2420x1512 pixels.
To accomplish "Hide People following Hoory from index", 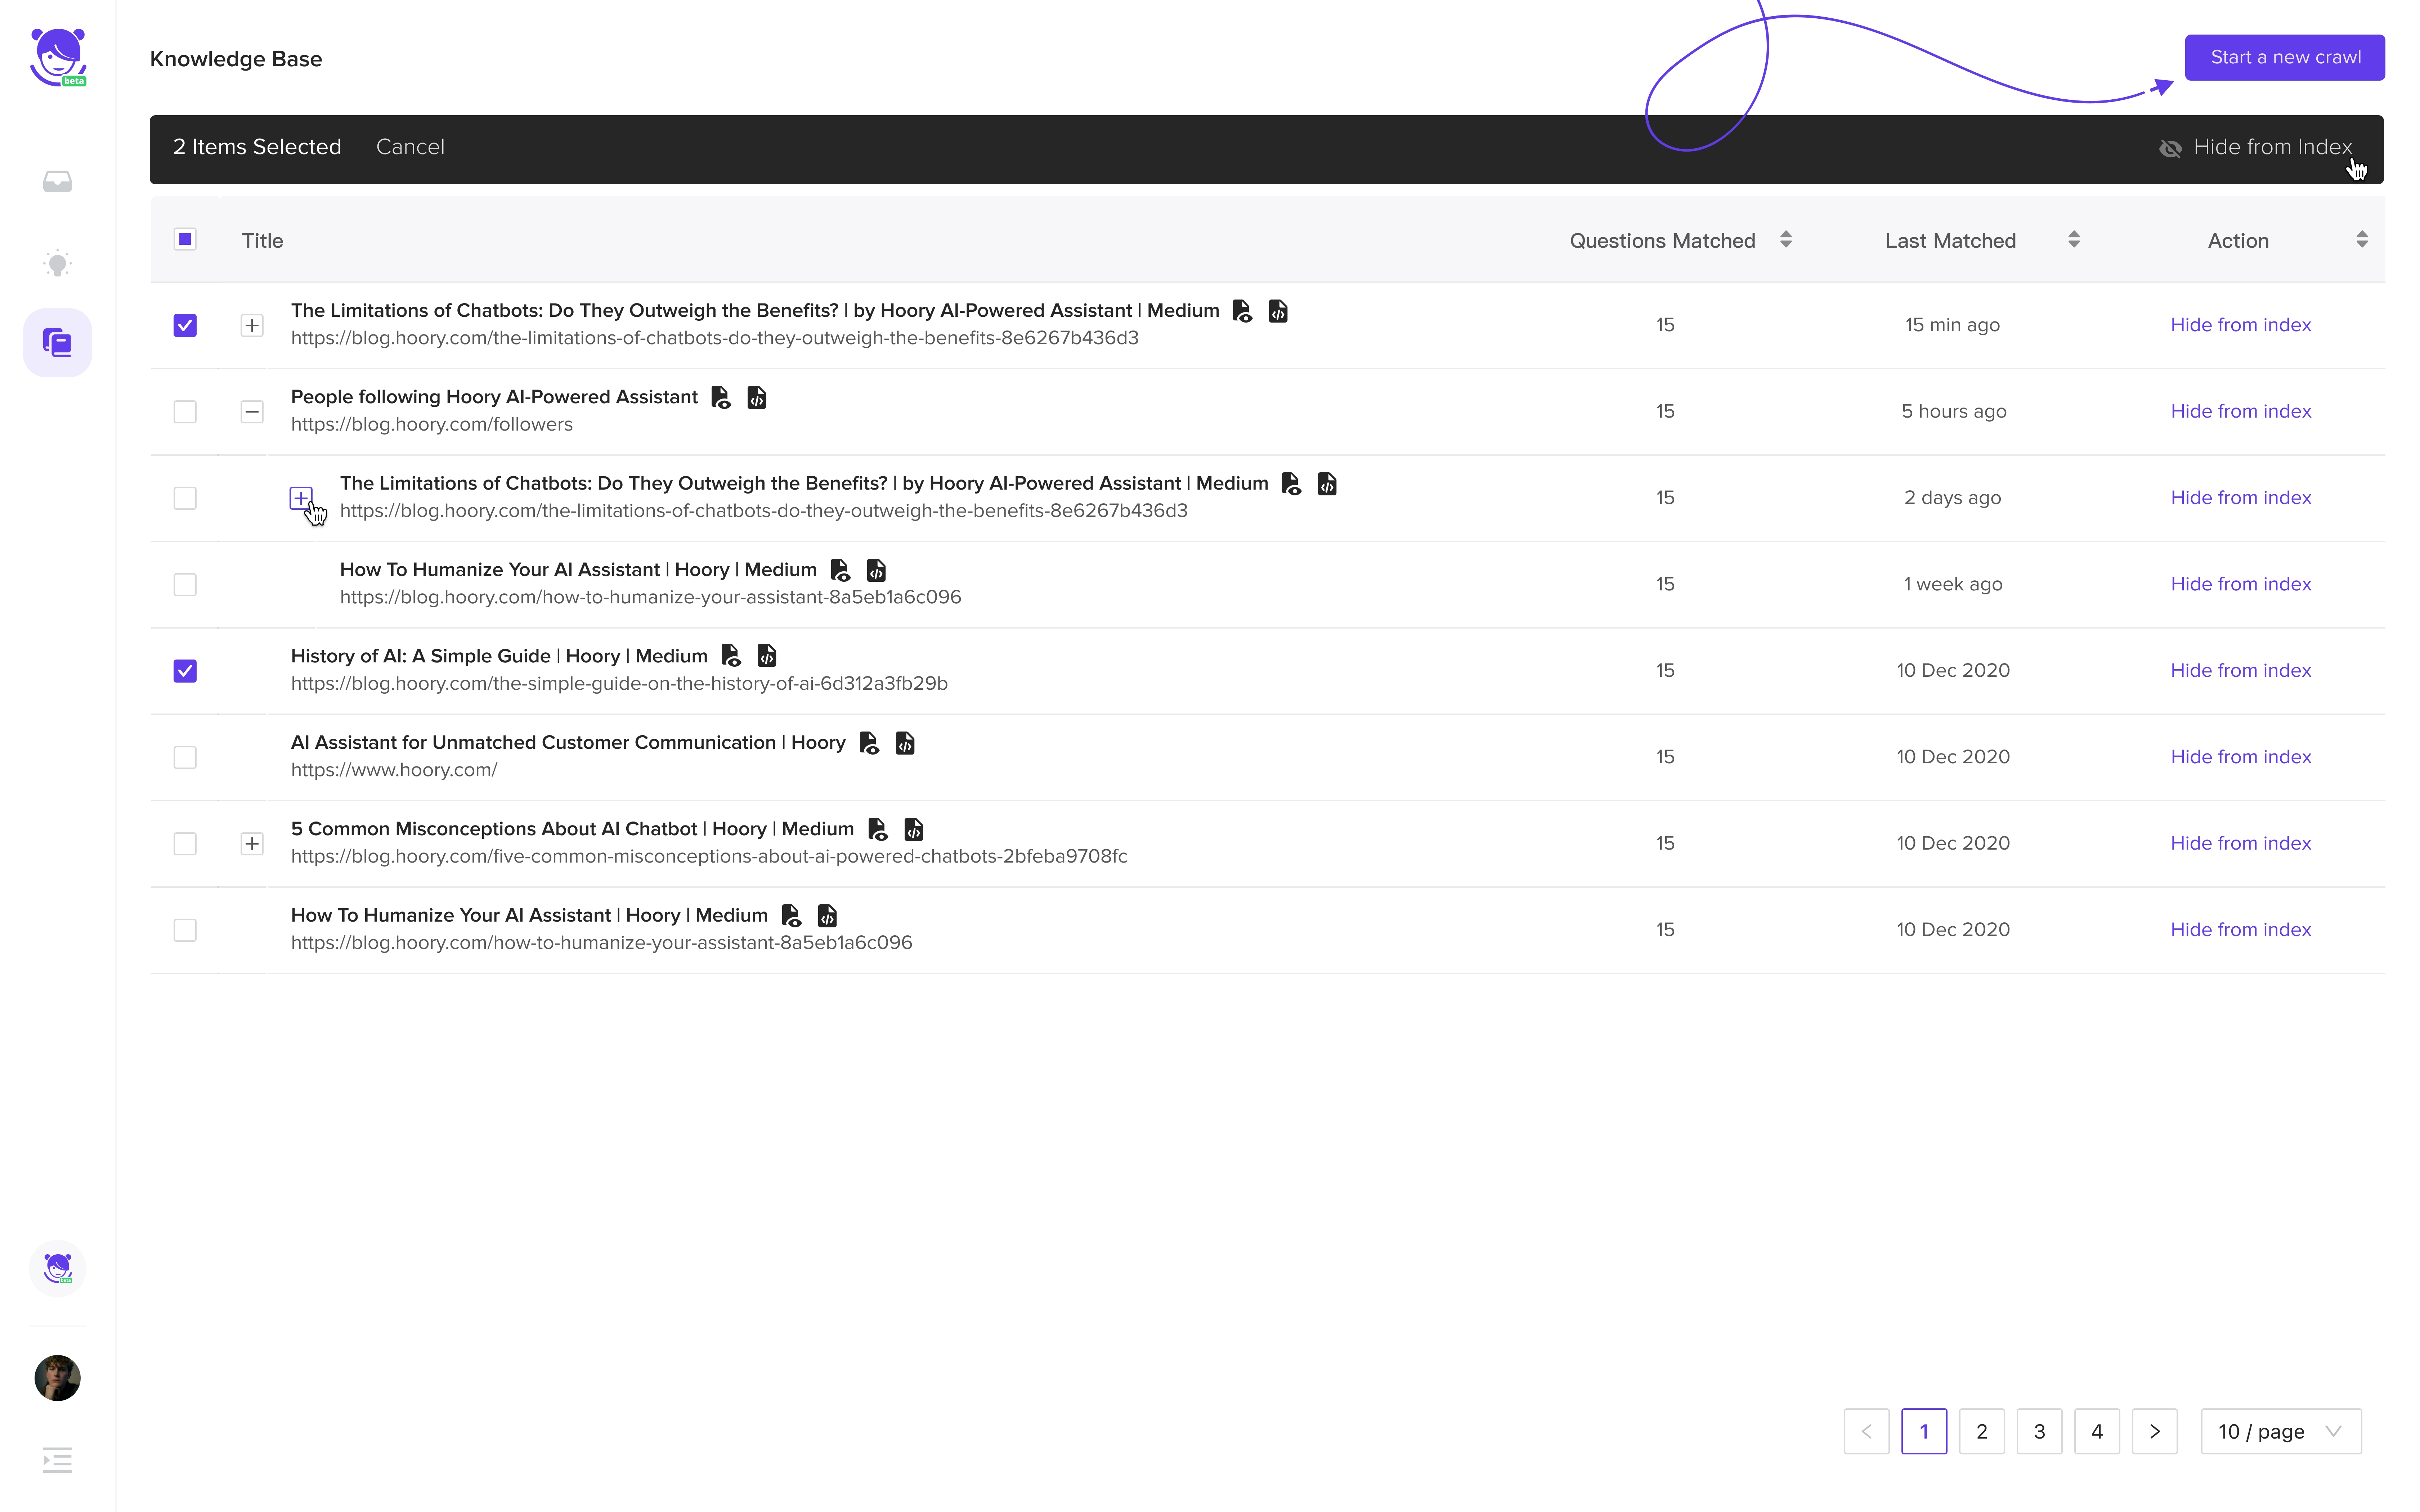I will coord(2241,411).
